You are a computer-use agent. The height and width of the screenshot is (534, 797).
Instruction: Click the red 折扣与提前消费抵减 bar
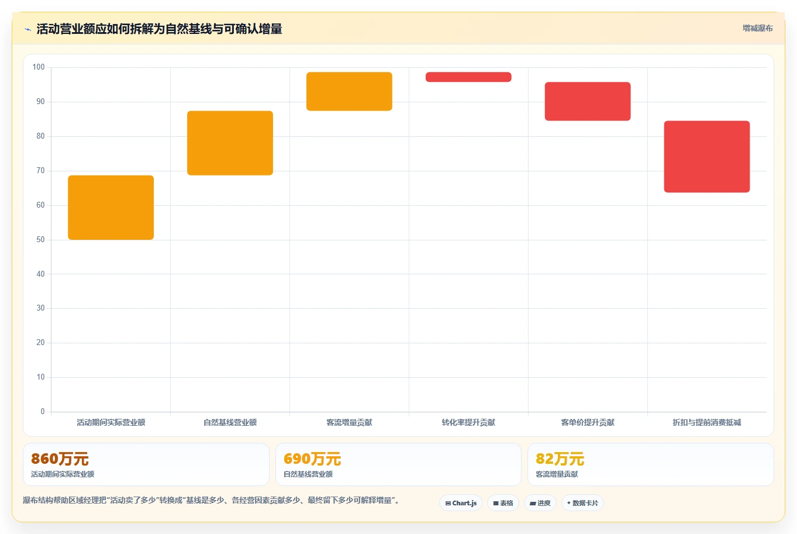tap(707, 156)
